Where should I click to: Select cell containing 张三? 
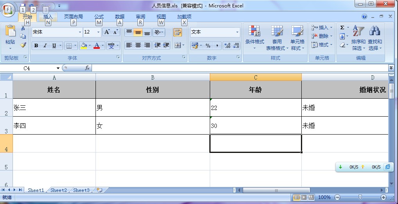tap(54, 108)
